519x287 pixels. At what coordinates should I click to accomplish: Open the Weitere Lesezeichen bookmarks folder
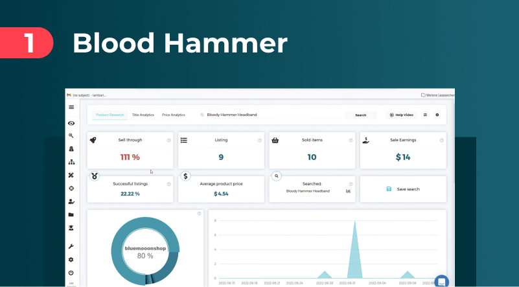coord(437,95)
